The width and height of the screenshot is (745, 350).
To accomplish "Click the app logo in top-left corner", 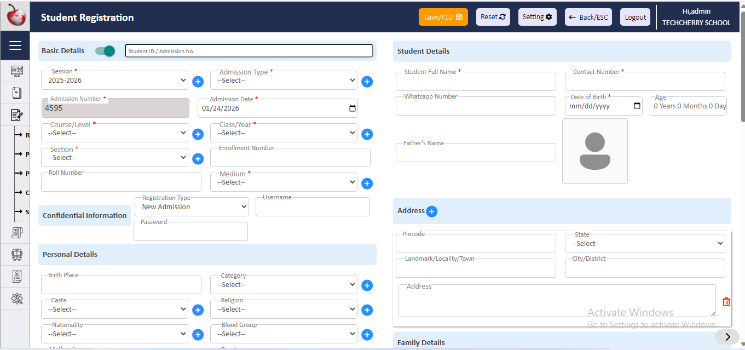I will (16, 16).
